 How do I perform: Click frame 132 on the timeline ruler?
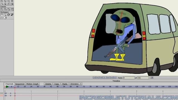coord(150,86)
